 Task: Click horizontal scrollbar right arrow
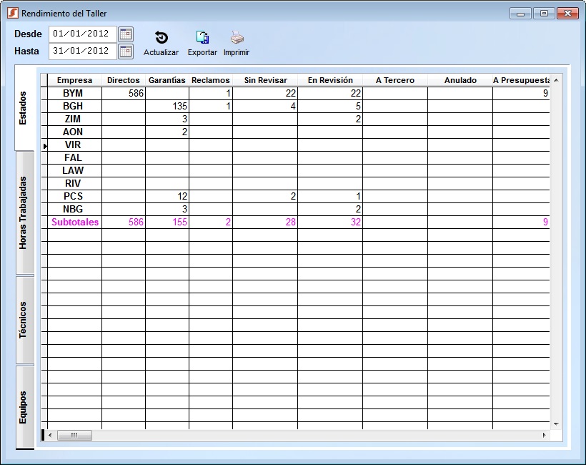tap(544, 435)
